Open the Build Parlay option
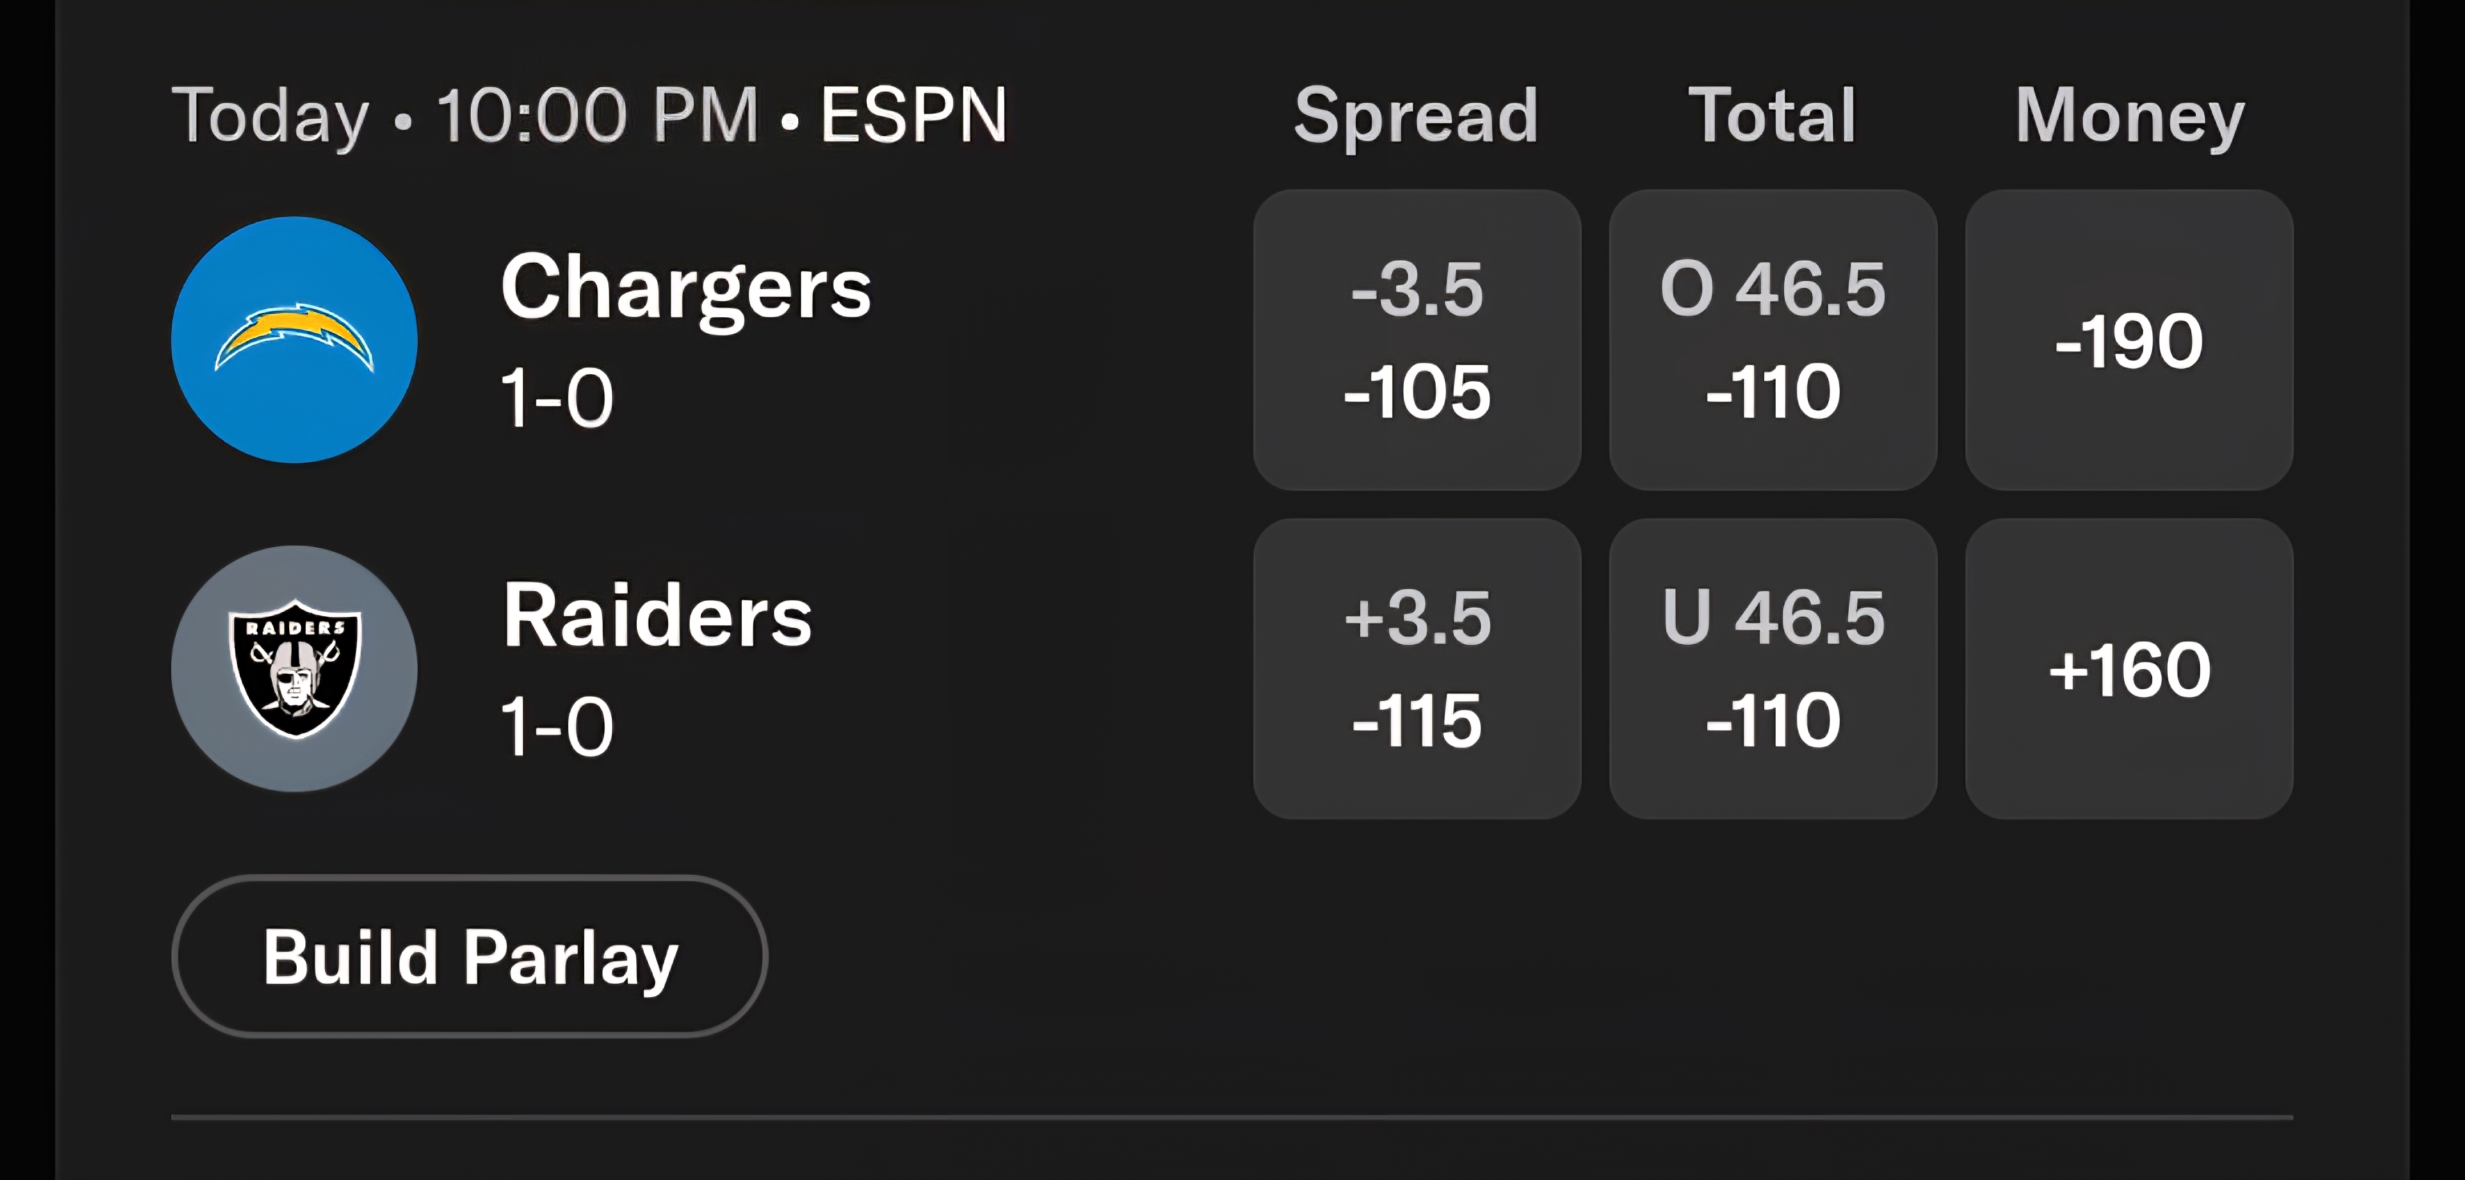This screenshot has height=1180, width=2465. pos(470,956)
